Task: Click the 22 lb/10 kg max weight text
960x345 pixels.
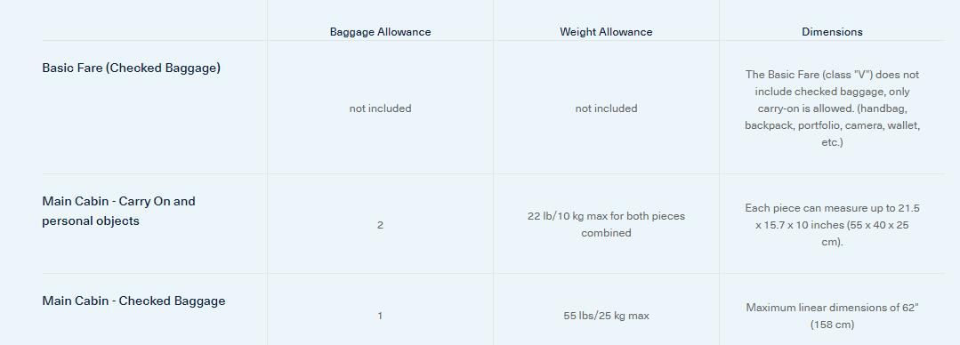Action: [x=606, y=216]
